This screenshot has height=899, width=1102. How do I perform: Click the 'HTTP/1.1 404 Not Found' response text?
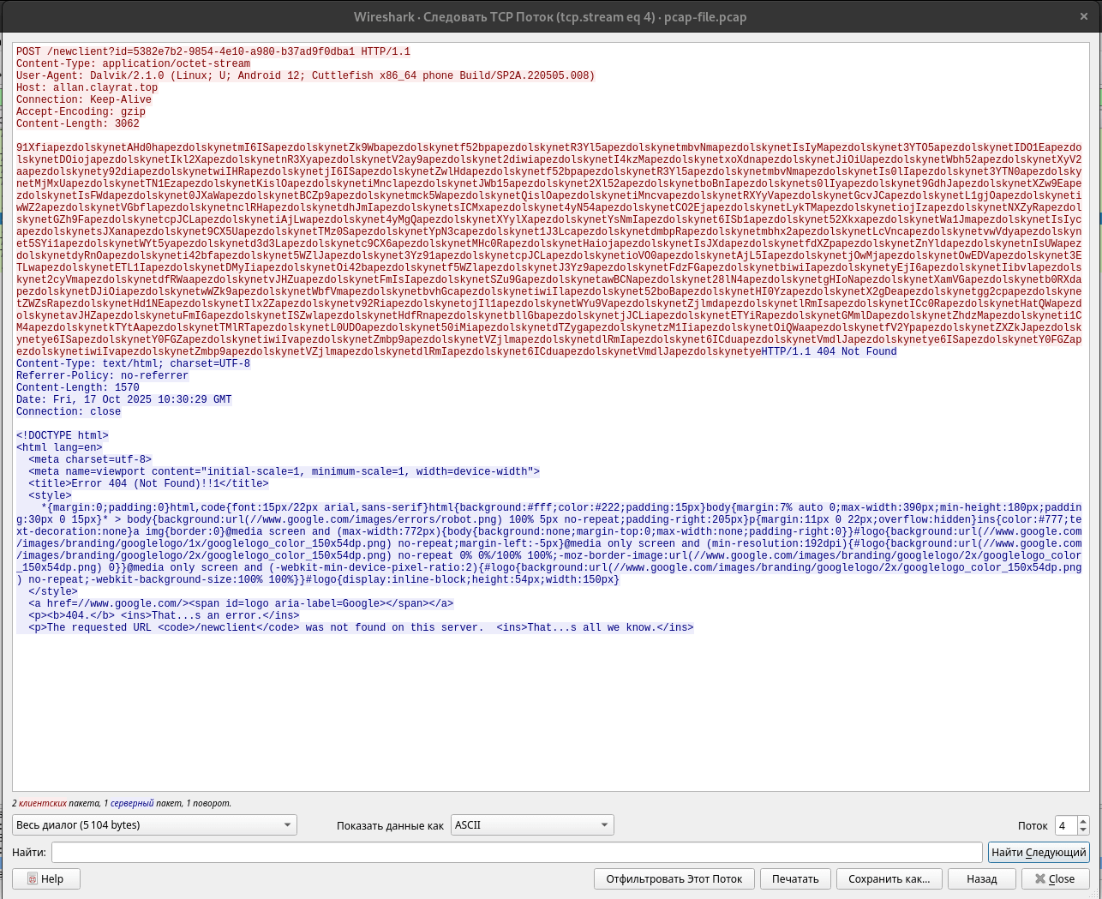pyautogui.click(x=829, y=351)
